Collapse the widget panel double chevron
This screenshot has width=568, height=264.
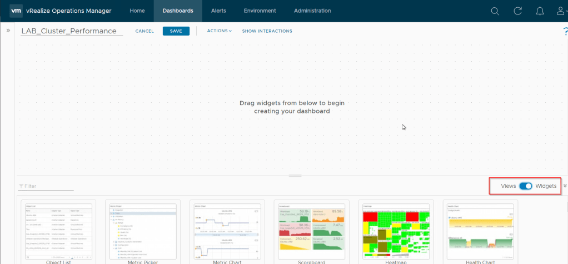click(x=565, y=186)
